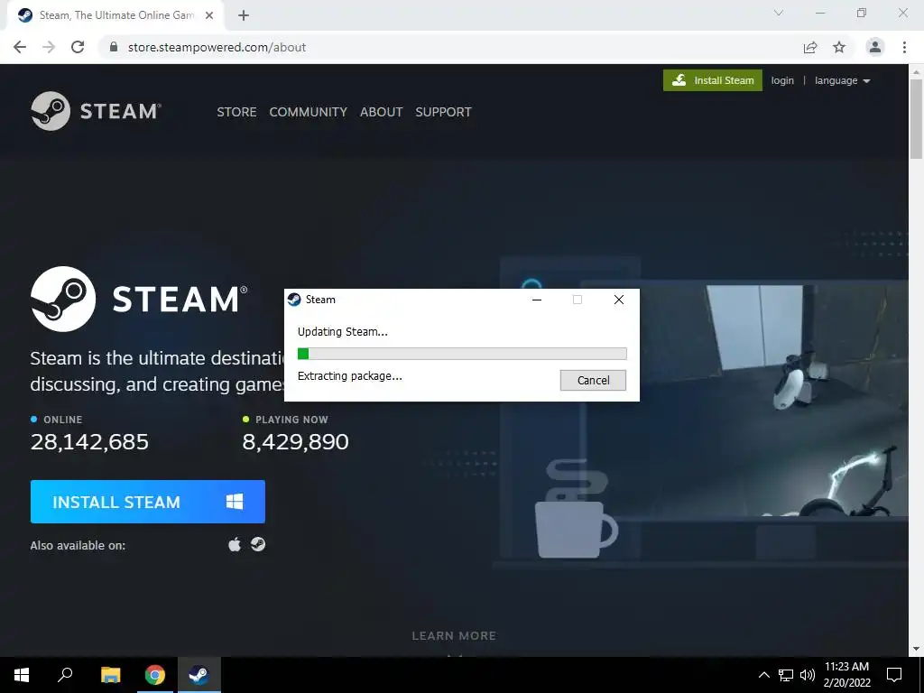Open the STORE menu

[236, 112]
